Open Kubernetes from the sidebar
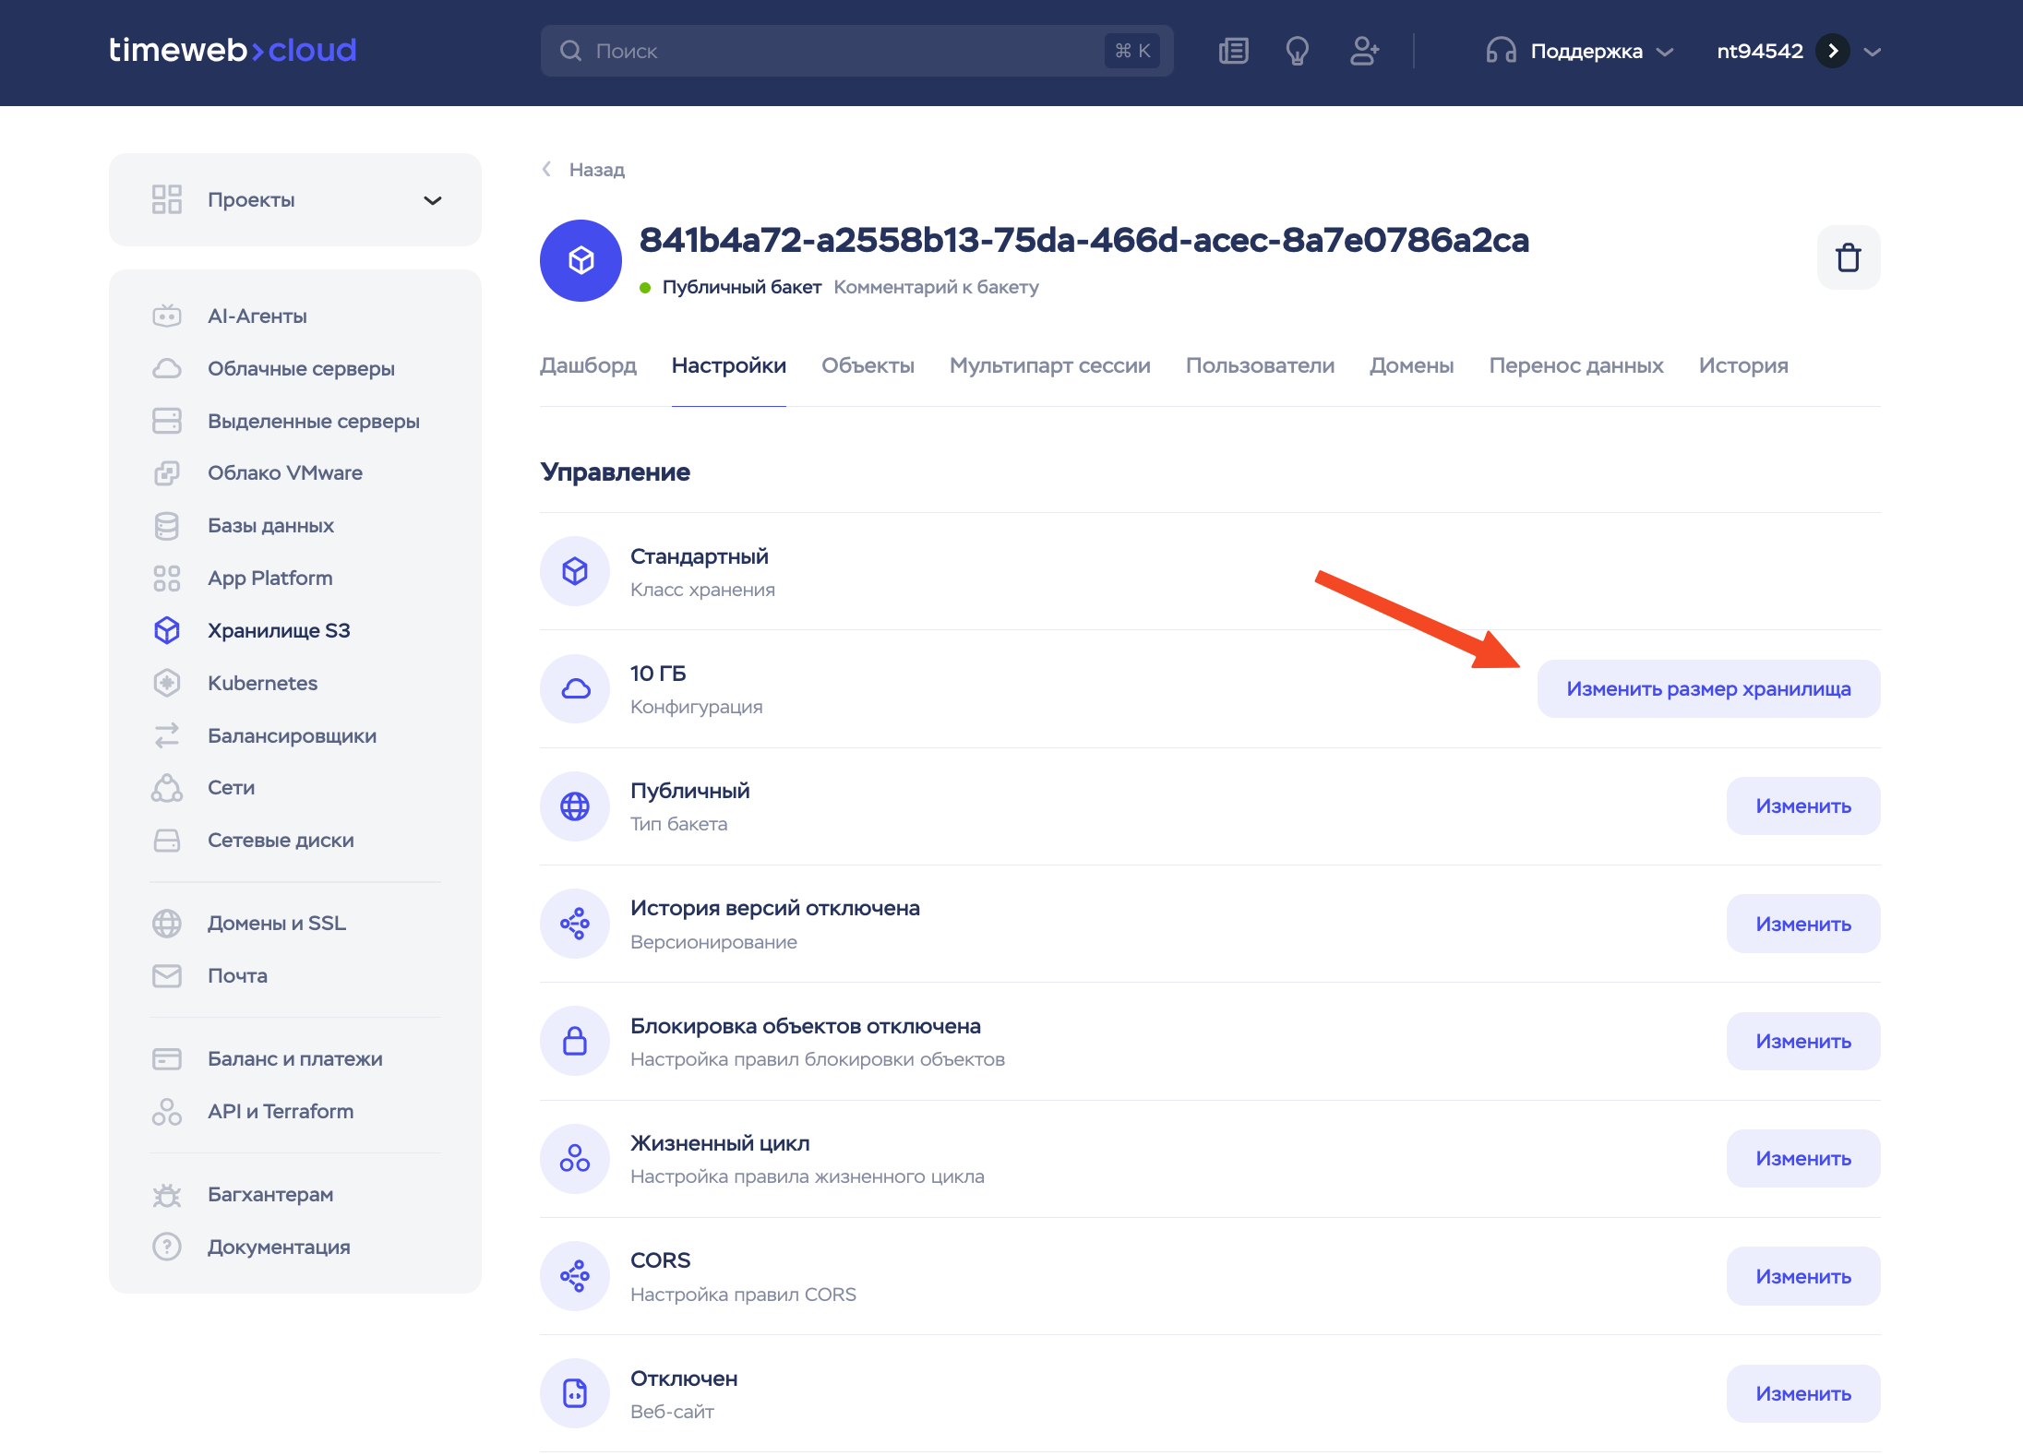Screen dimensions: 2023x1456 [262, 683]
